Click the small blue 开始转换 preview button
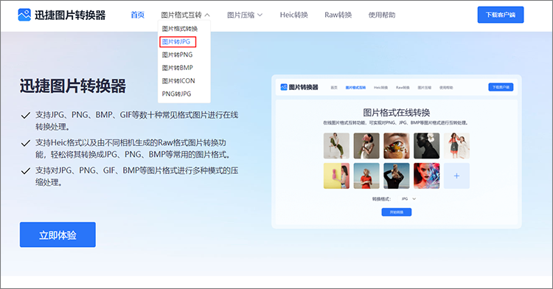This screenshot has height=289, width=553. (x=397, y=212)
